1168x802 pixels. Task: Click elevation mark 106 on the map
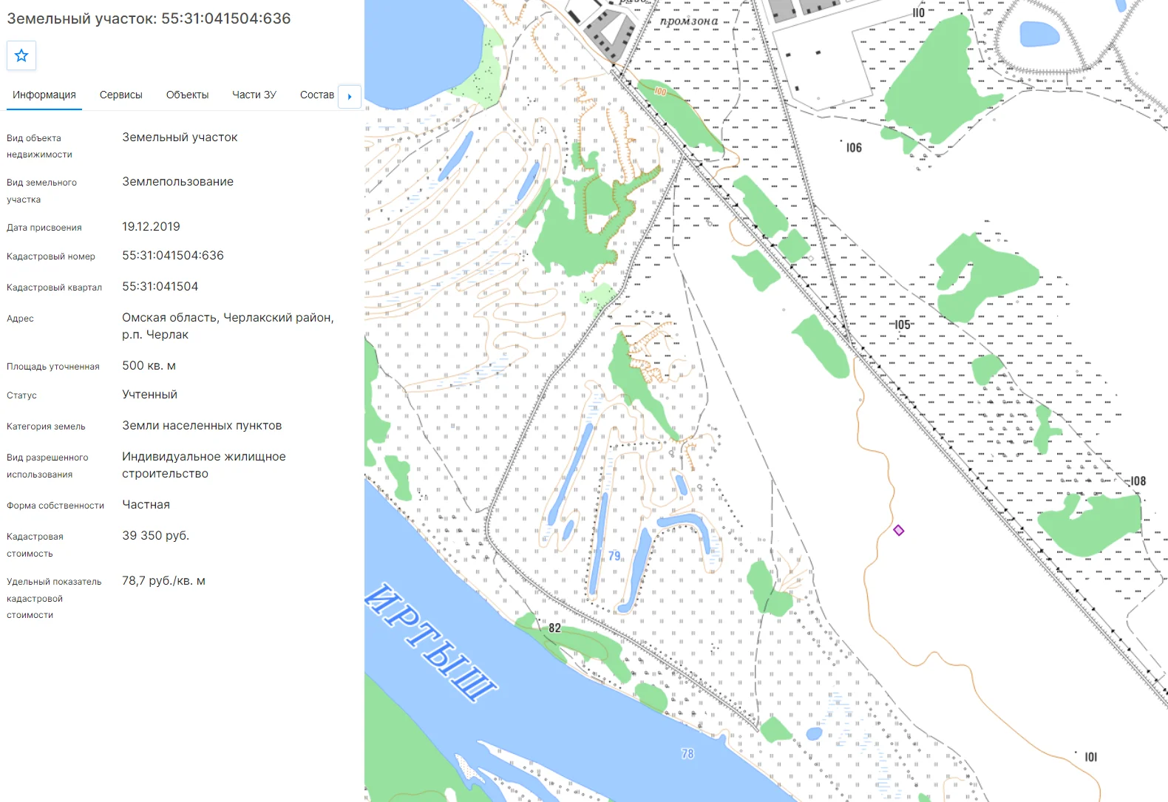click(x=854, y=148)
